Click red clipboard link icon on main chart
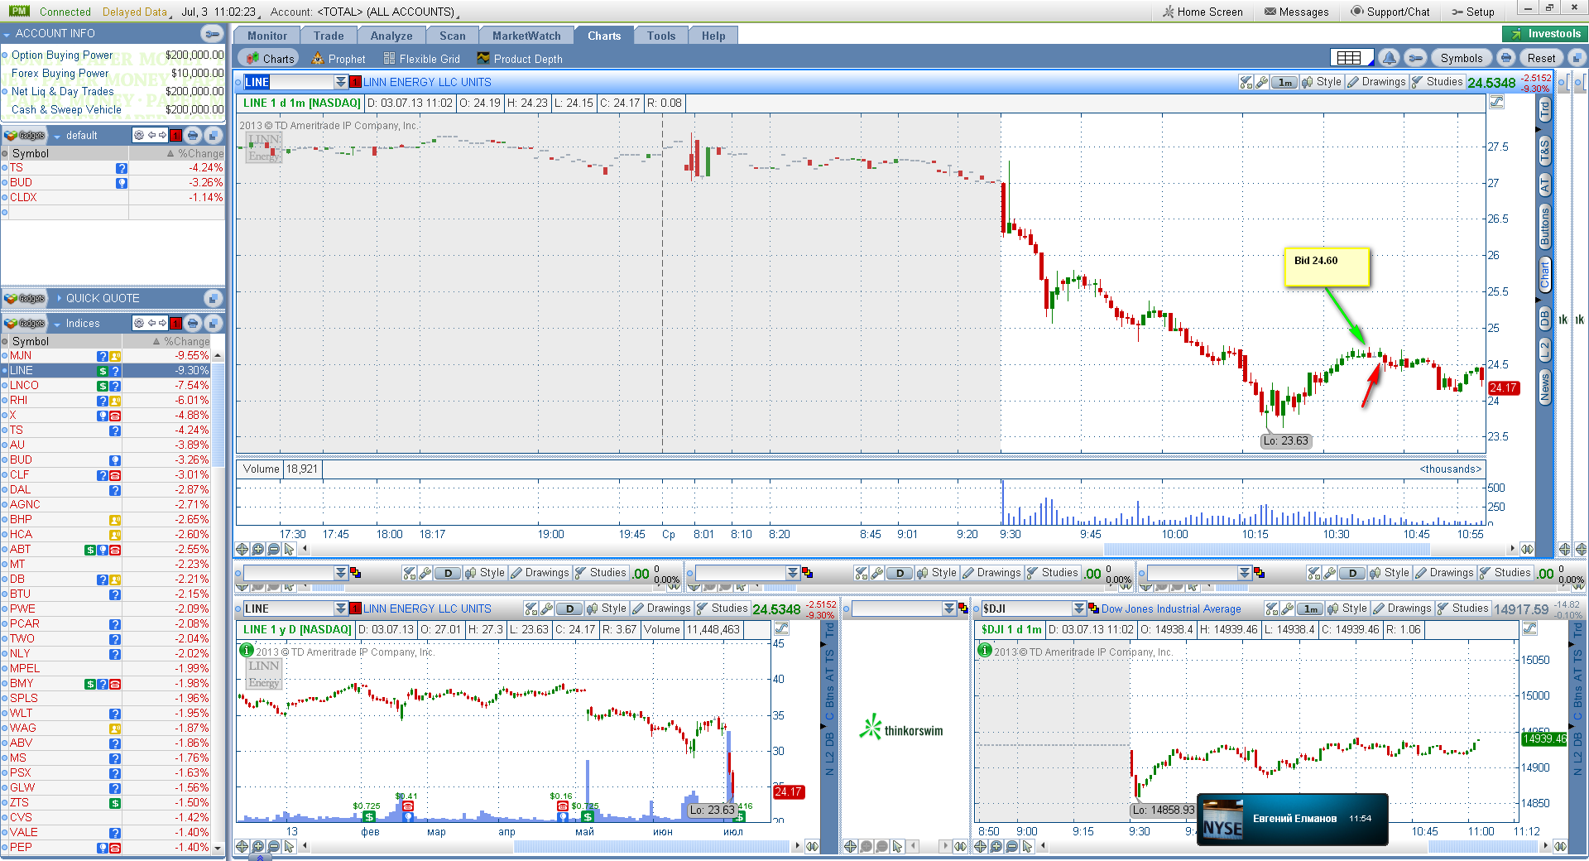 coord(356,82)
